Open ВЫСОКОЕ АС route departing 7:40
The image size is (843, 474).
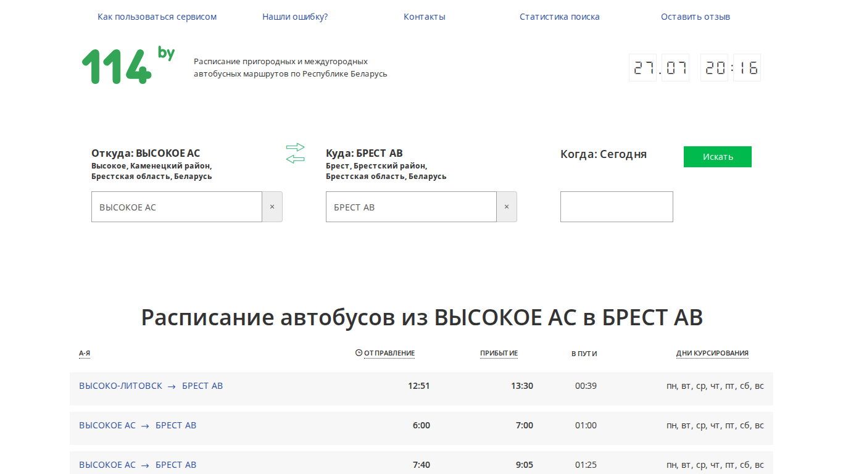click(x=138, y=465)
